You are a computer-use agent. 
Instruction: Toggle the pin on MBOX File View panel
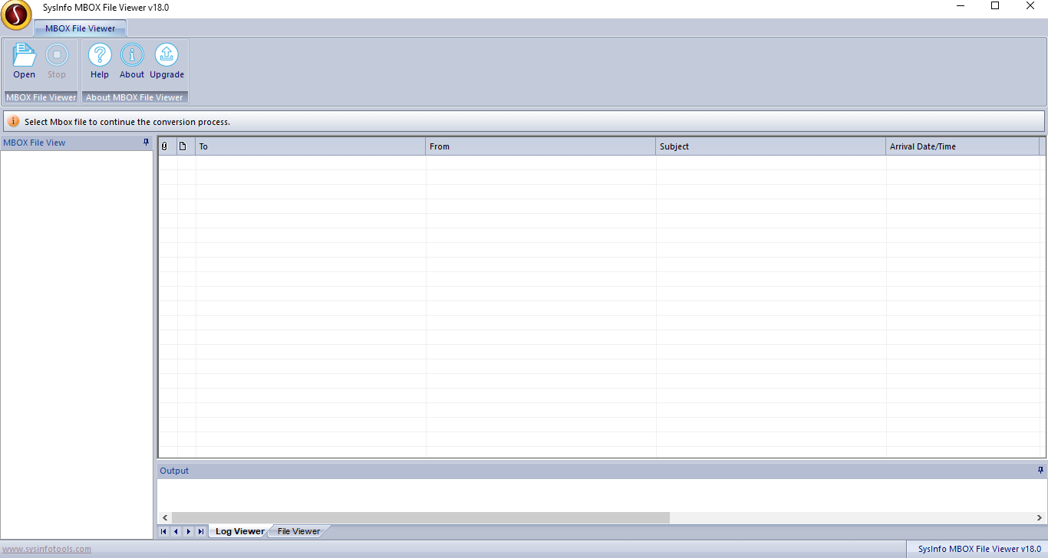point(146,142)
